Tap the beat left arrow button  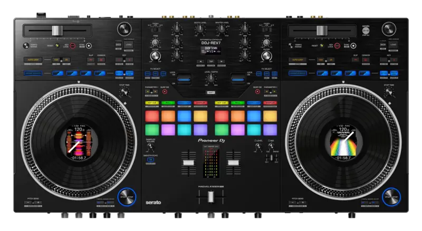click(x=200, y=62)
